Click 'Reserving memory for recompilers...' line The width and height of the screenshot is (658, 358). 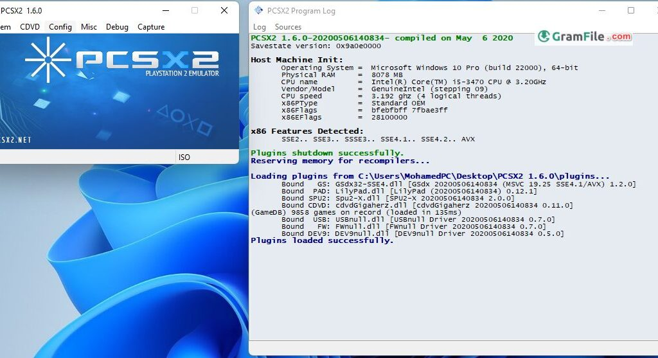340,161
